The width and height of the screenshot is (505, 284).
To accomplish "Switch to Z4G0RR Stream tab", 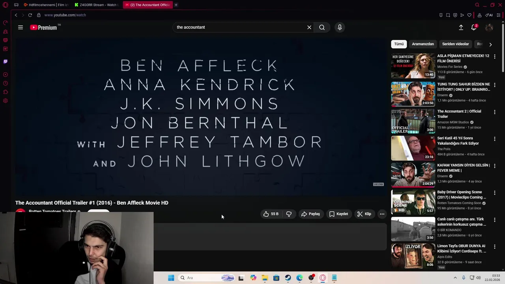I will [97, 5].
